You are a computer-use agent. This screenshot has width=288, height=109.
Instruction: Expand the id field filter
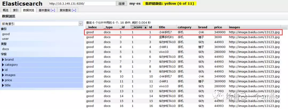coord(42,70)
